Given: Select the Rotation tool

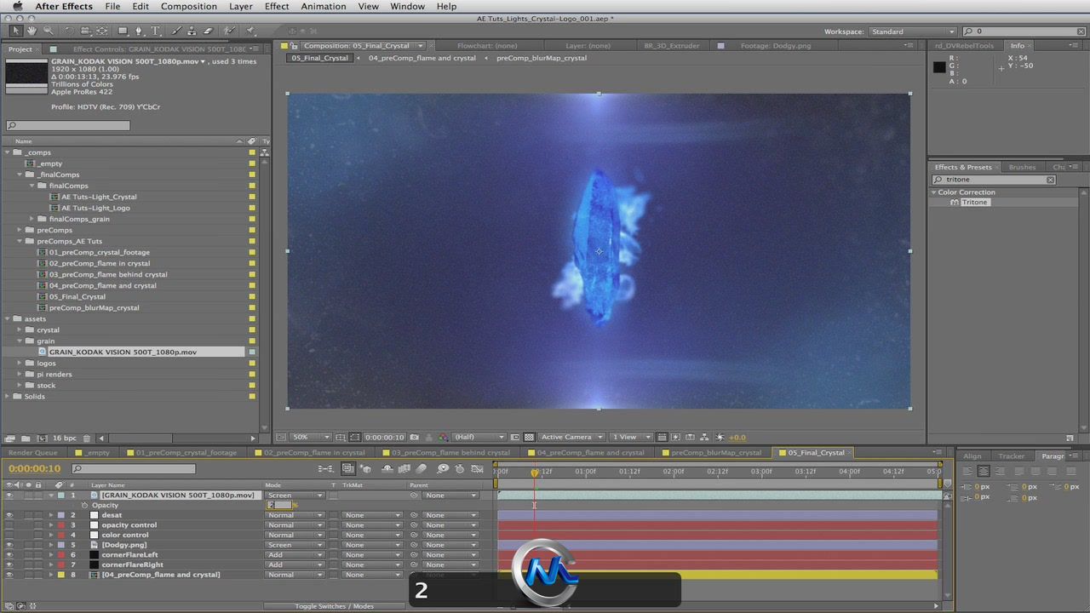Looking at the screenshot, I should pos(69,31).
